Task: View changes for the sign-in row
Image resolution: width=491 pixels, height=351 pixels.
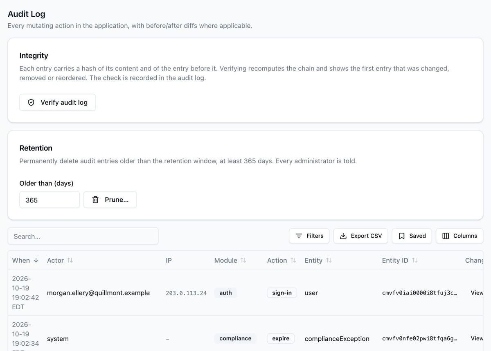Action: click(477, 293)
